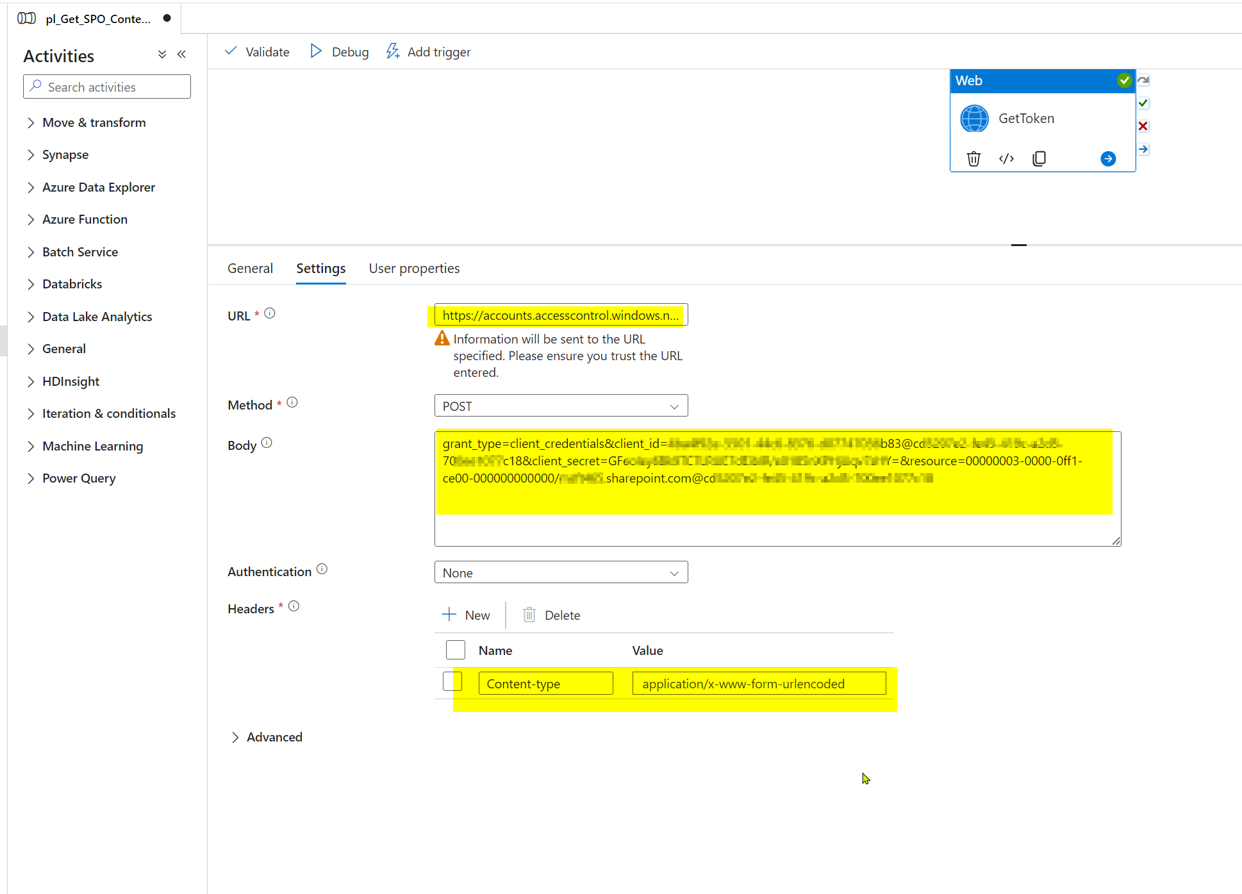Click the GetToken web activity globe icon
The width and height of the screenshot is (1242, 894).
coord(973,118)
